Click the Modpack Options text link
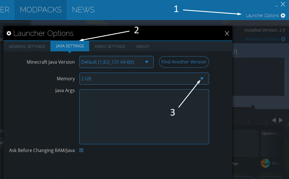289x179 pixels. (262, 39)
